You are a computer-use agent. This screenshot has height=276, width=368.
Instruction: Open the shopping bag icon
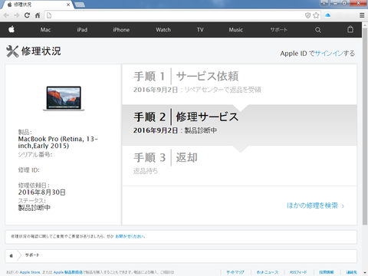point(350,29)
